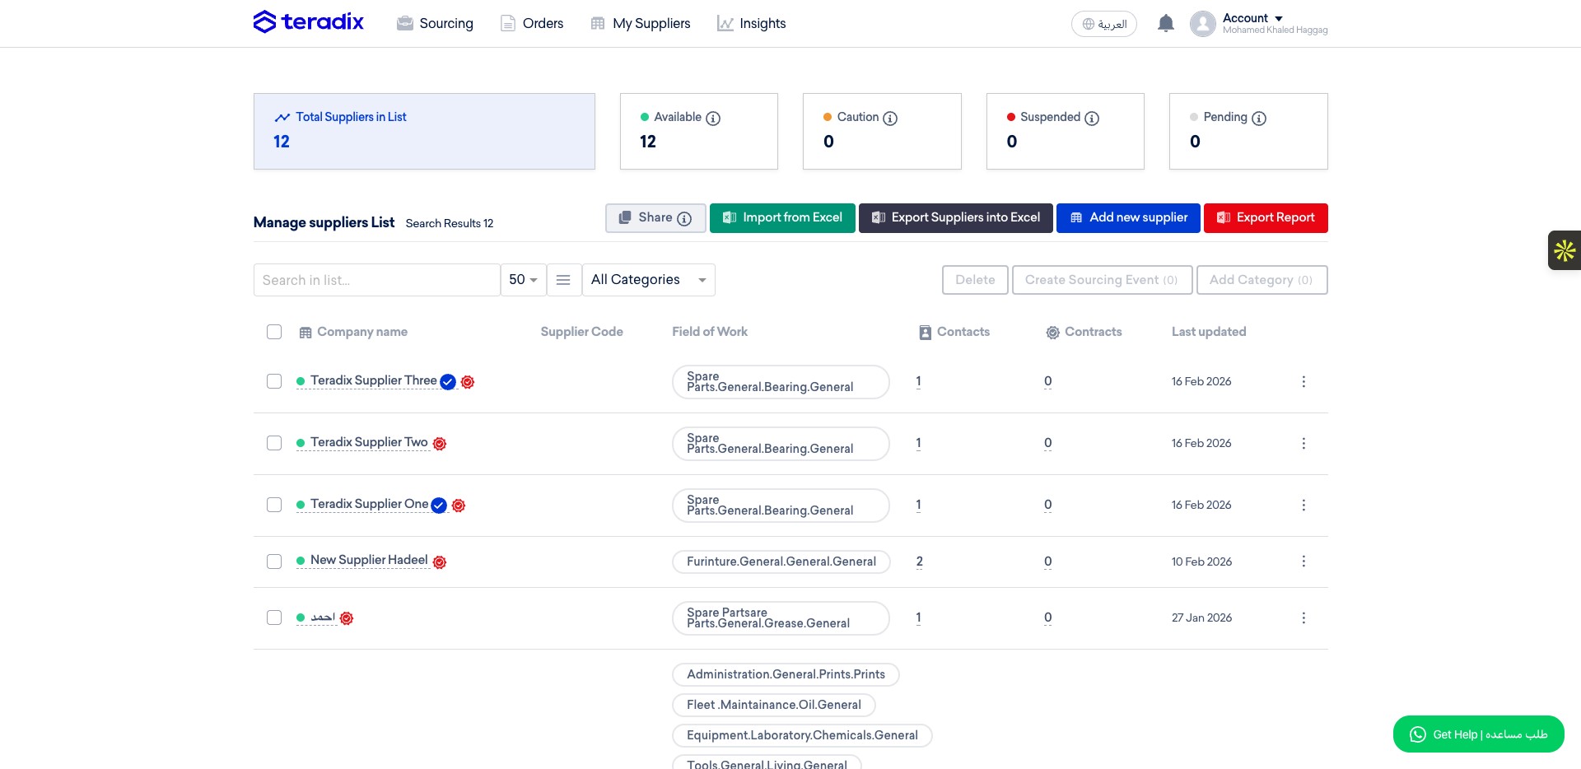Click red seal badge beside احمد
This screenshot has width=1581, height=769.
point(347,618)
